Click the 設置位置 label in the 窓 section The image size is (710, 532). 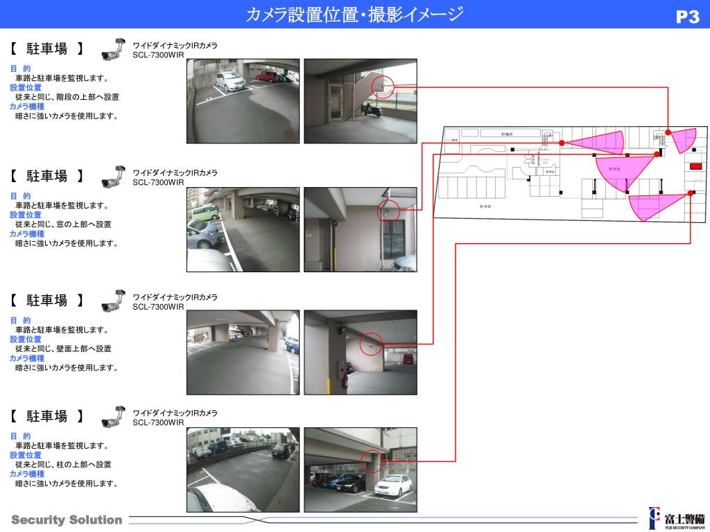coord(26,215)
